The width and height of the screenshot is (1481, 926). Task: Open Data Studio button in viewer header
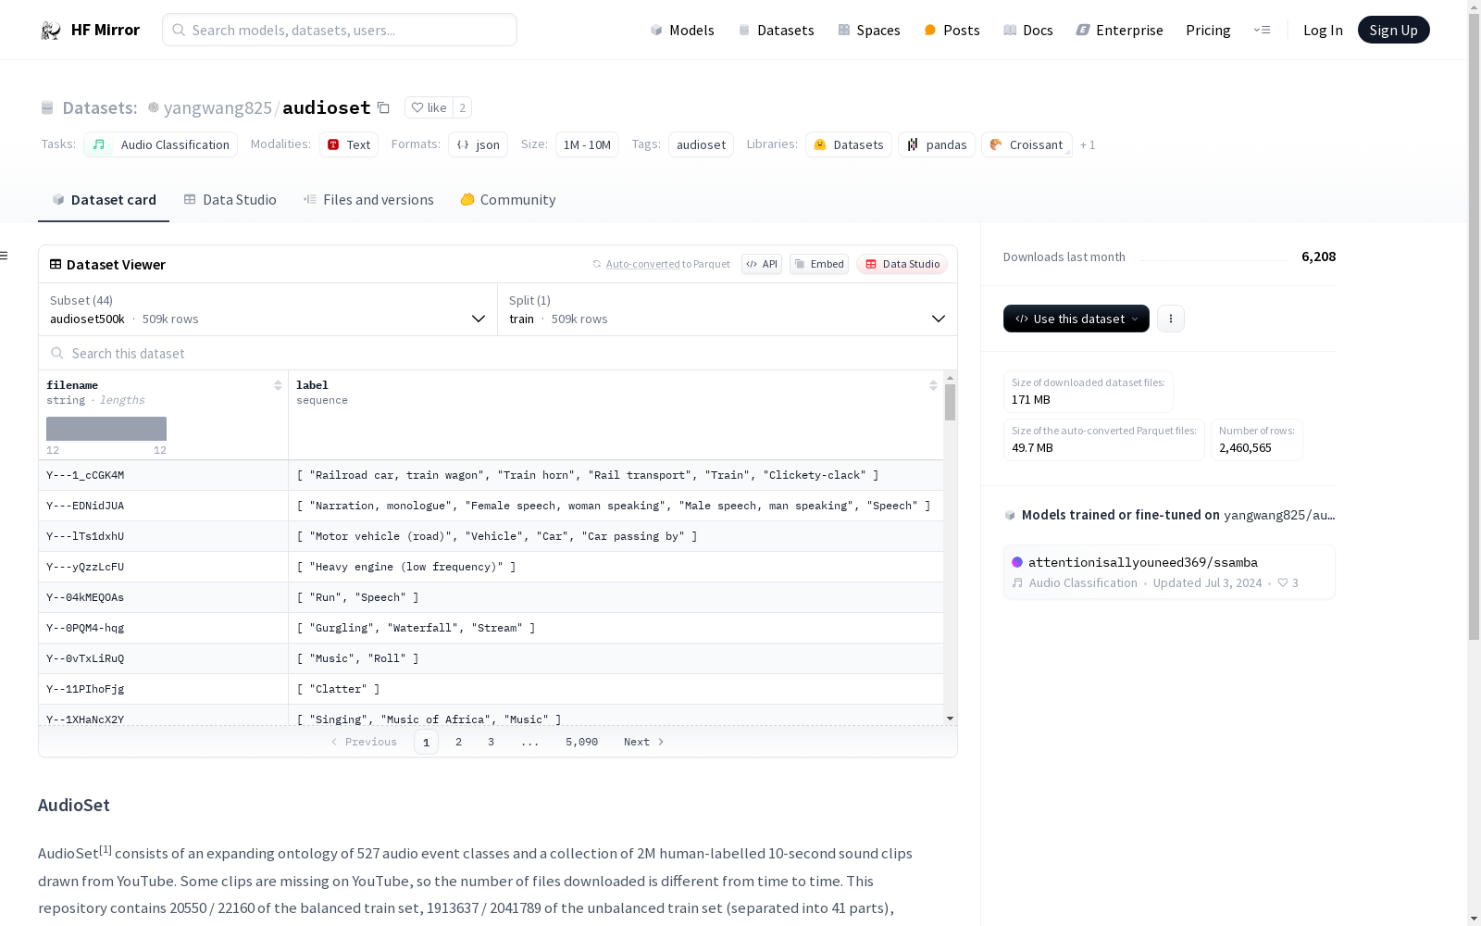pyautogui.click(x=902, y=264)
